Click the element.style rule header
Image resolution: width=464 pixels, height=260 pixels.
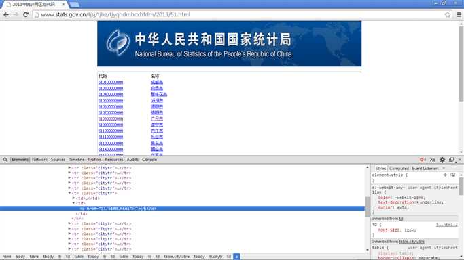(390, 175)
